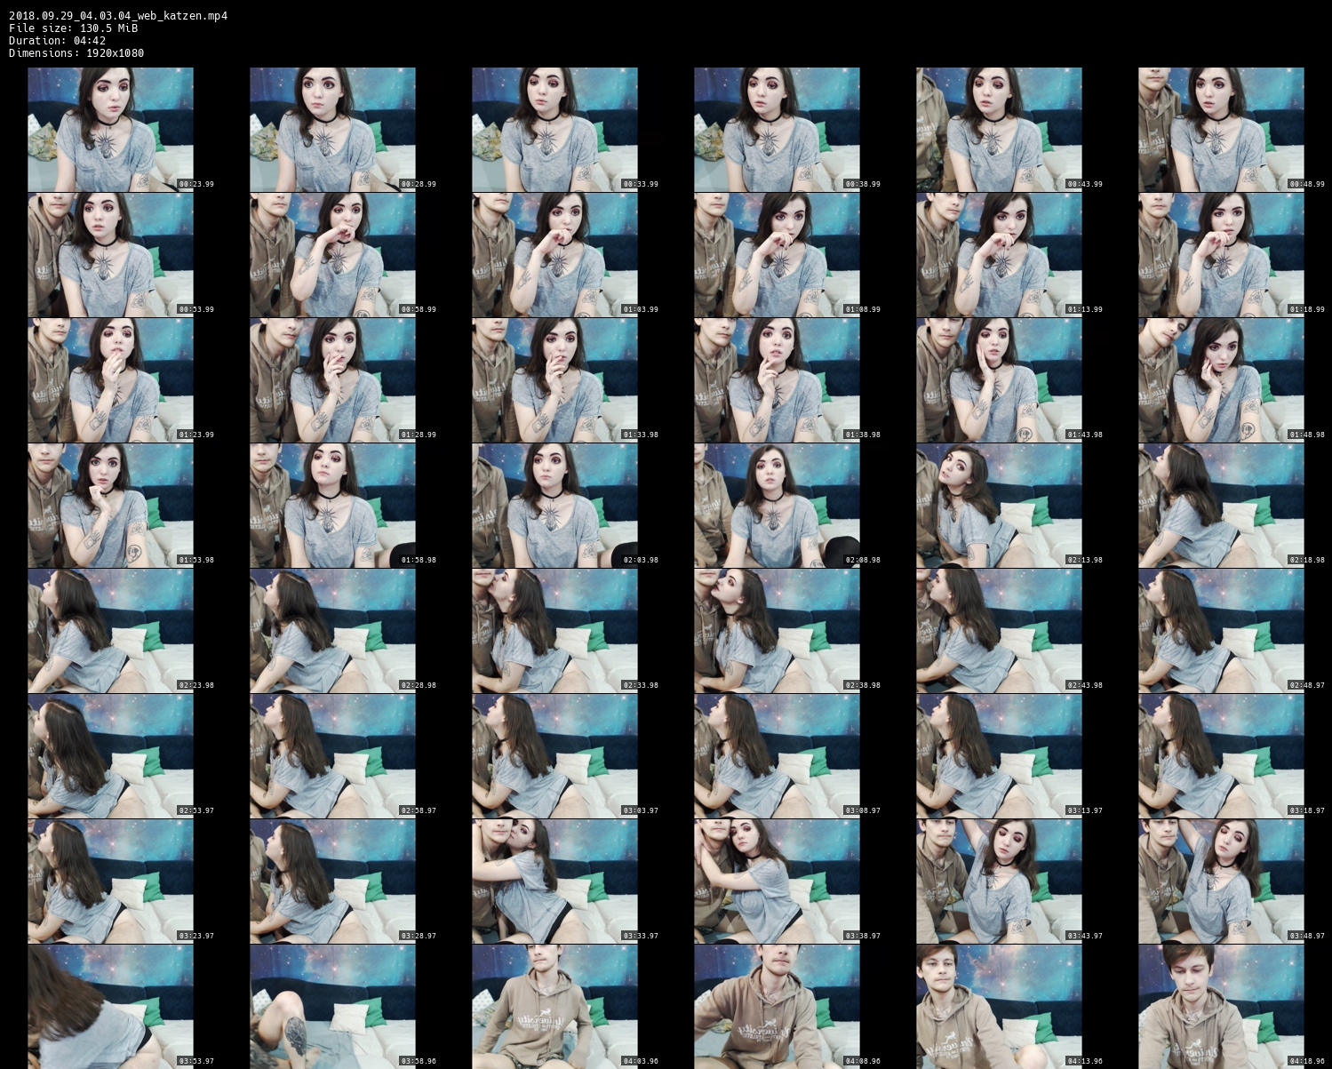Pick the frame stamped 03:08.97

pyautogui.click(x=778, y=756)
